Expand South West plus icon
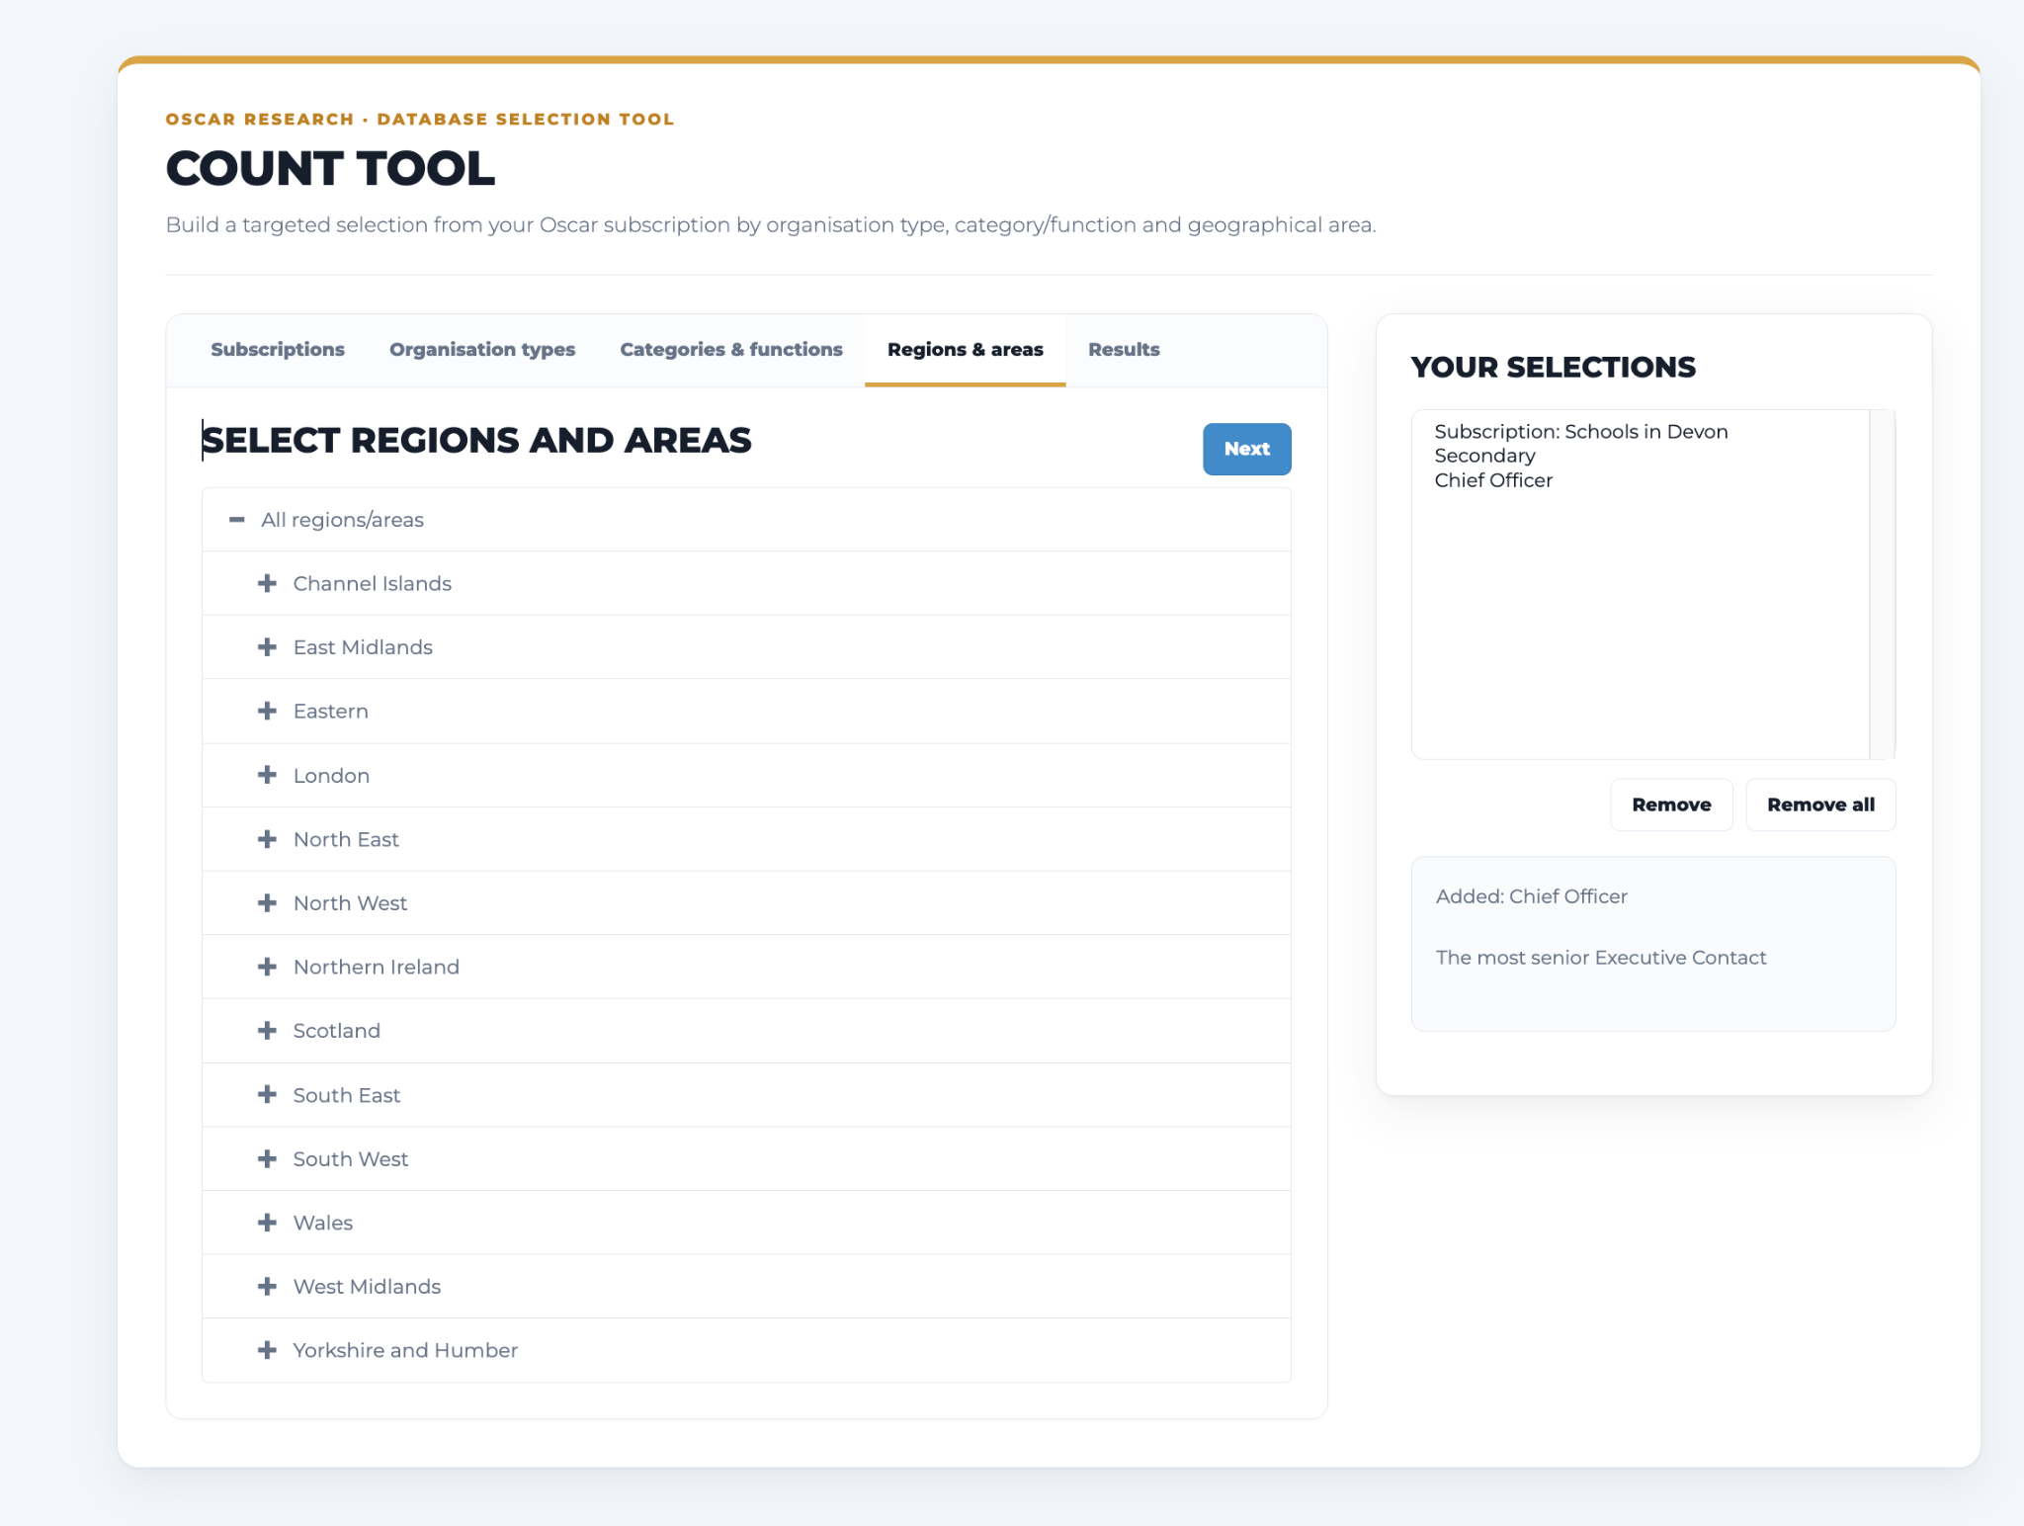The image size is (2024, 1526). pyautogui.click(x=267, y=1158)
